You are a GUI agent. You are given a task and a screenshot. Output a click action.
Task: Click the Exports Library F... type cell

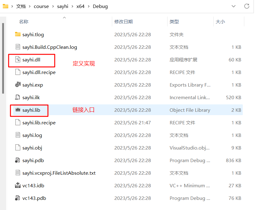tap(190, 85)
